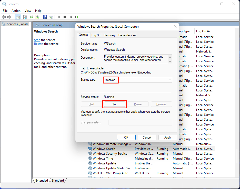240x189 pixels.
Task: Switch to the Standard view tab
Action: [57, 181]
